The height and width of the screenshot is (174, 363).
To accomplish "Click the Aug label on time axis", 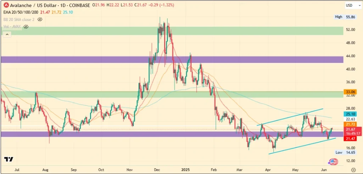I will tap(45, 170).
